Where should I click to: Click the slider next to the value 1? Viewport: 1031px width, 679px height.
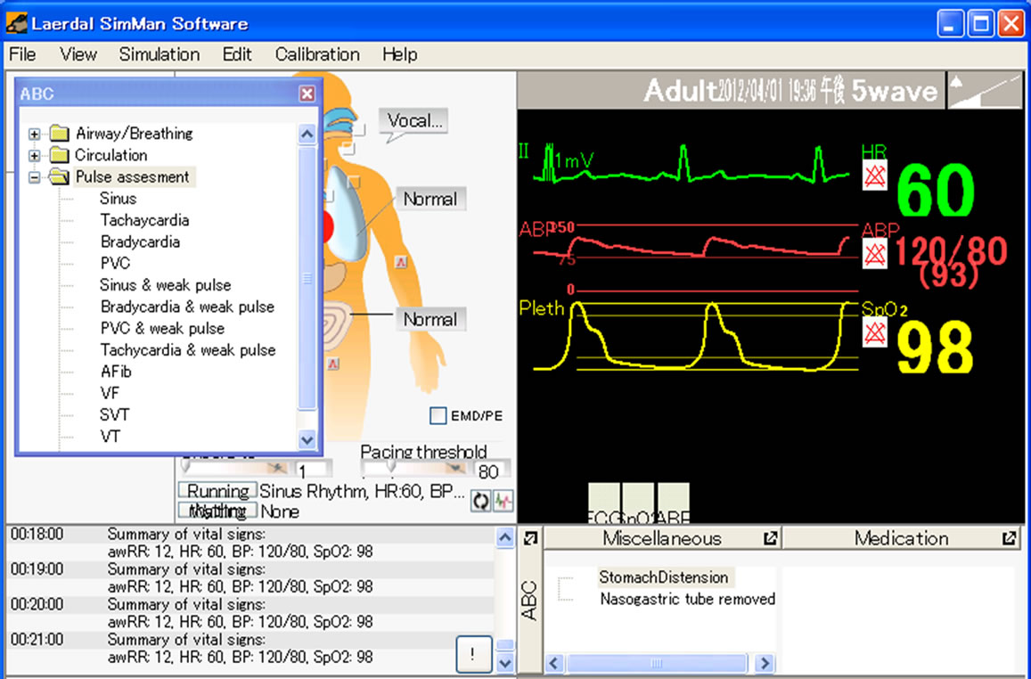235,467
